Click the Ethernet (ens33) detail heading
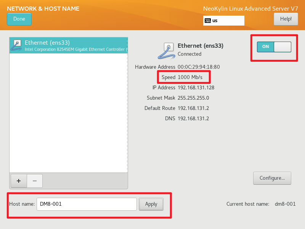This screenshot has height=229, width=305. tap(201, 45)
